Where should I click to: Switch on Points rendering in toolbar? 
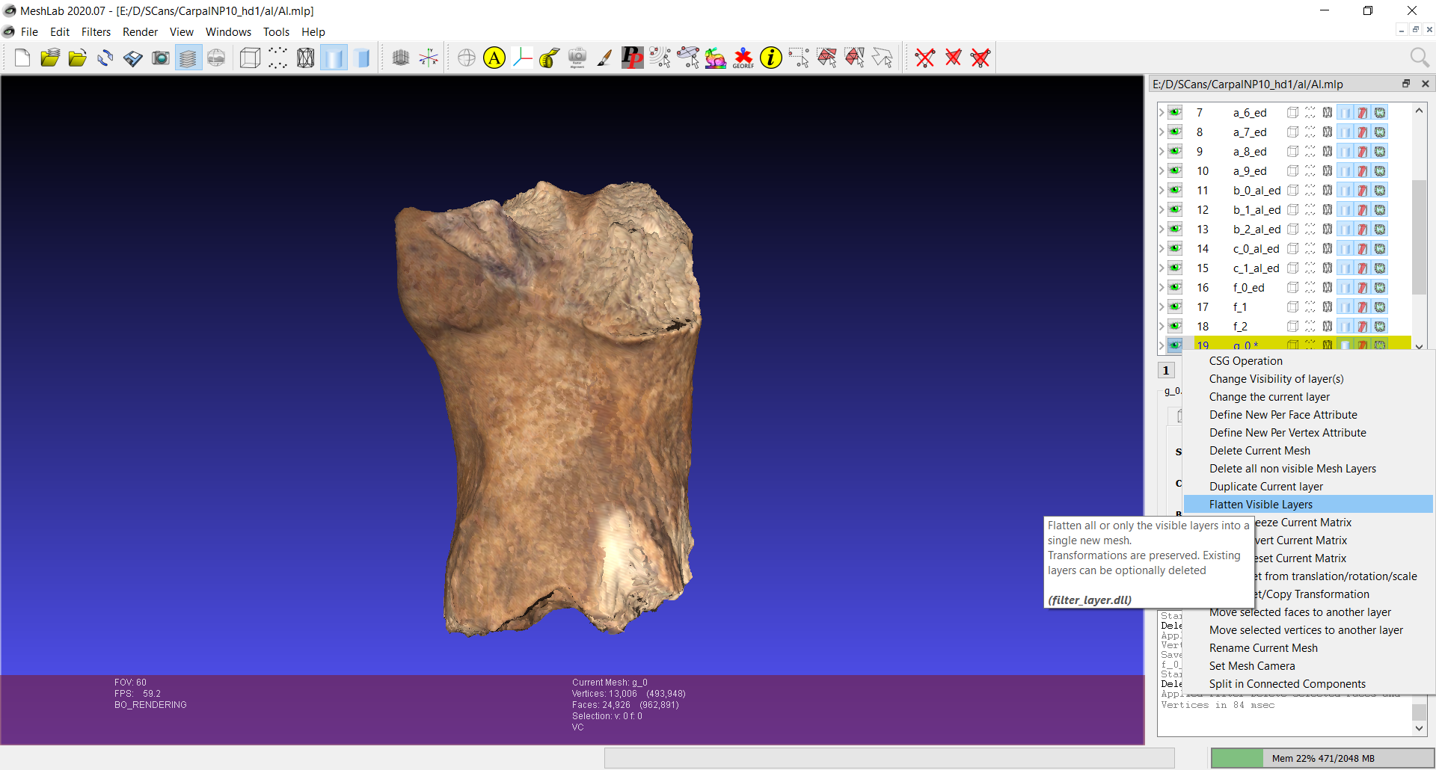(277, 58)
